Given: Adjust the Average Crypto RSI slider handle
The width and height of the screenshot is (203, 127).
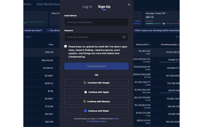Looking at the screenshot, I should (x=164, y=24).
